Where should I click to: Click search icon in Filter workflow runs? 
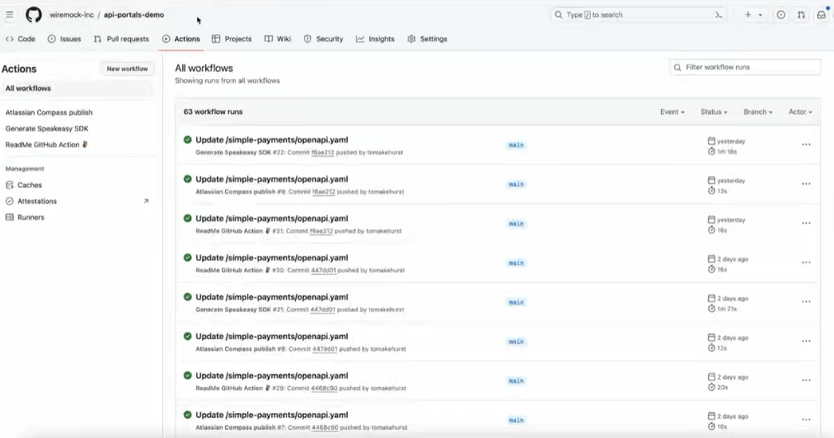(677, 68)
